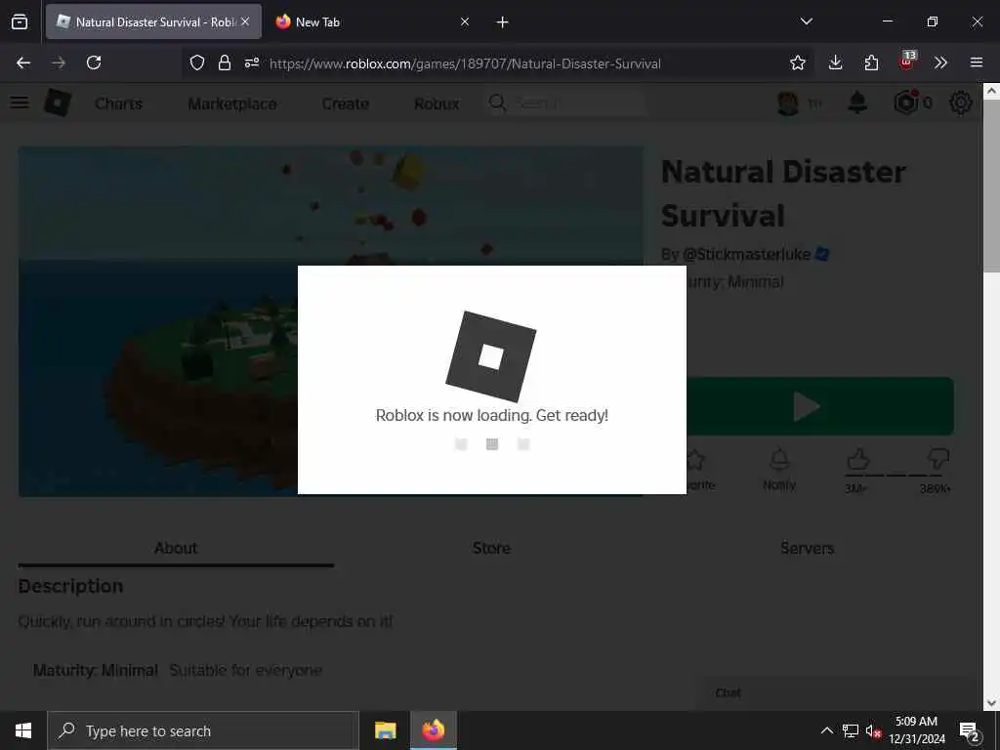Go to Roblox home via the logo icon
Viewport: 1000px width, 750px height.
(58, 103)
